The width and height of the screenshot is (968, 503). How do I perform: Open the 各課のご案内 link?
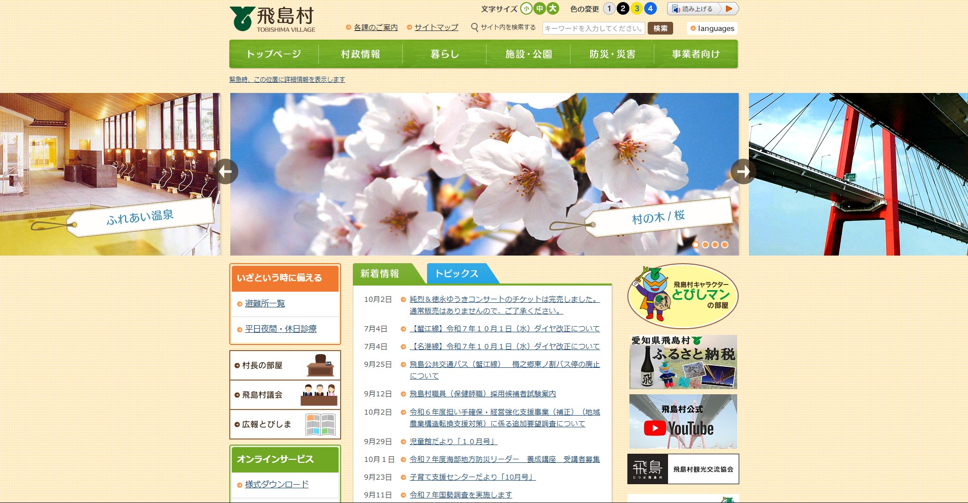pyautogui.click(x=376, y=27)
